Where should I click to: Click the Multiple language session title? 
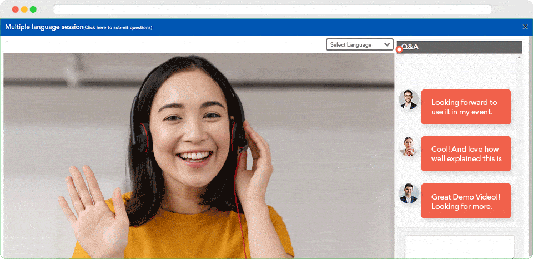point(44,27)
